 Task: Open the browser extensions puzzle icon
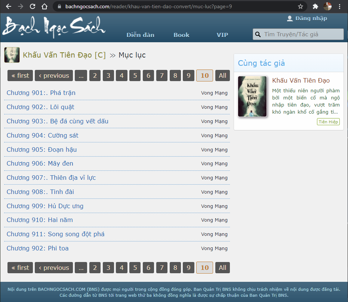315,6
